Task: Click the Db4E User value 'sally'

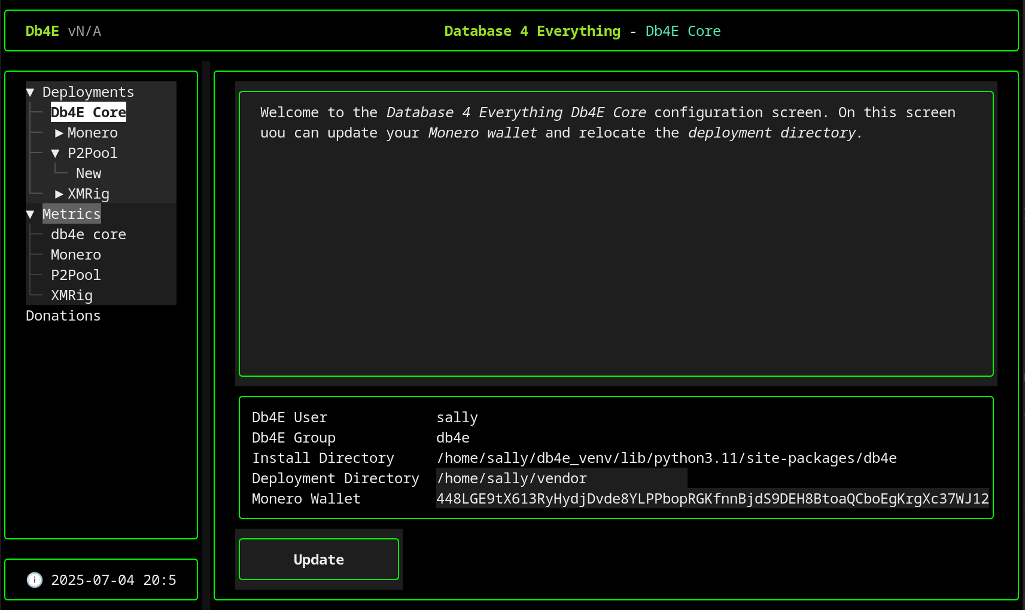Action: tap(457, 417)
